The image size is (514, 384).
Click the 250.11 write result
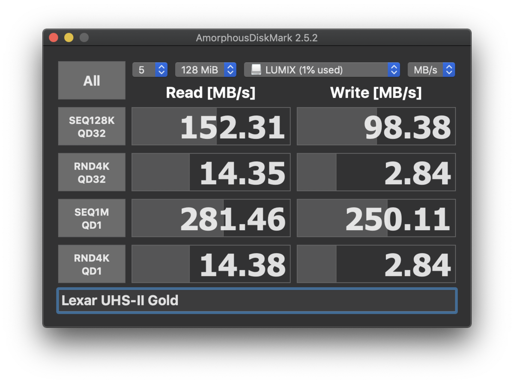376,218
